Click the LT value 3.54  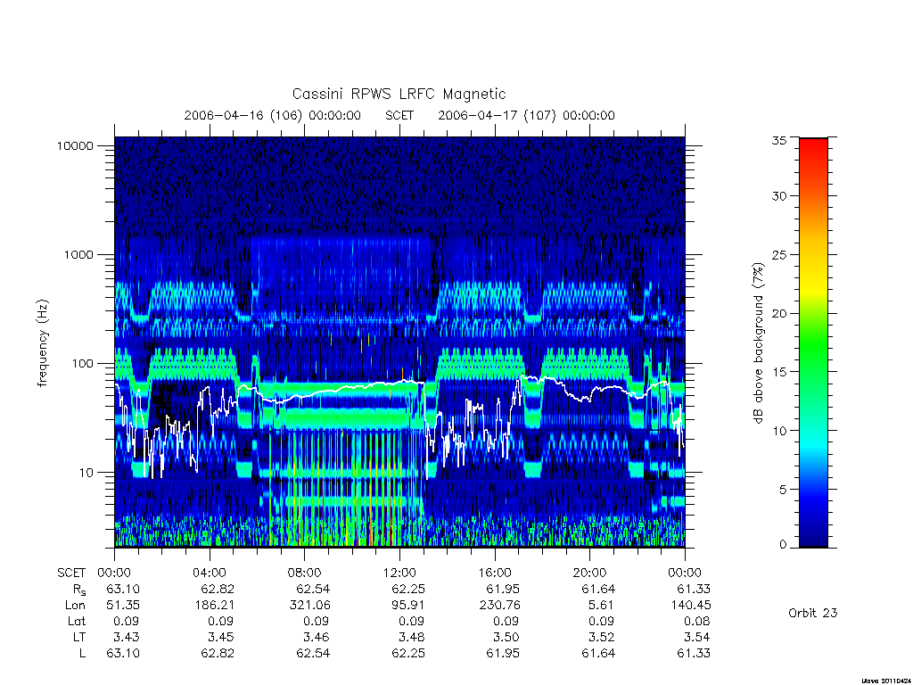coord(697,637)
